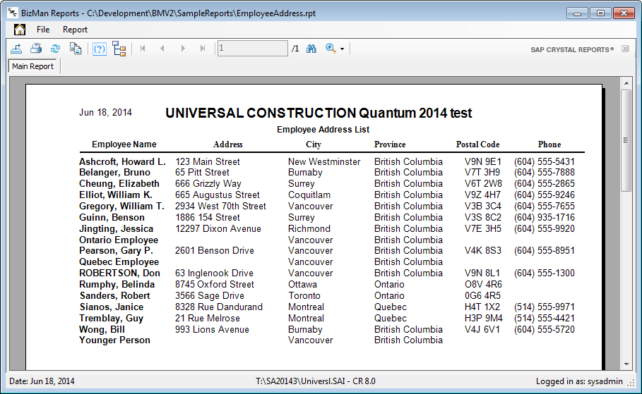Open the Report menu
This screenshot has height=394, width=642.
[75, 30]
